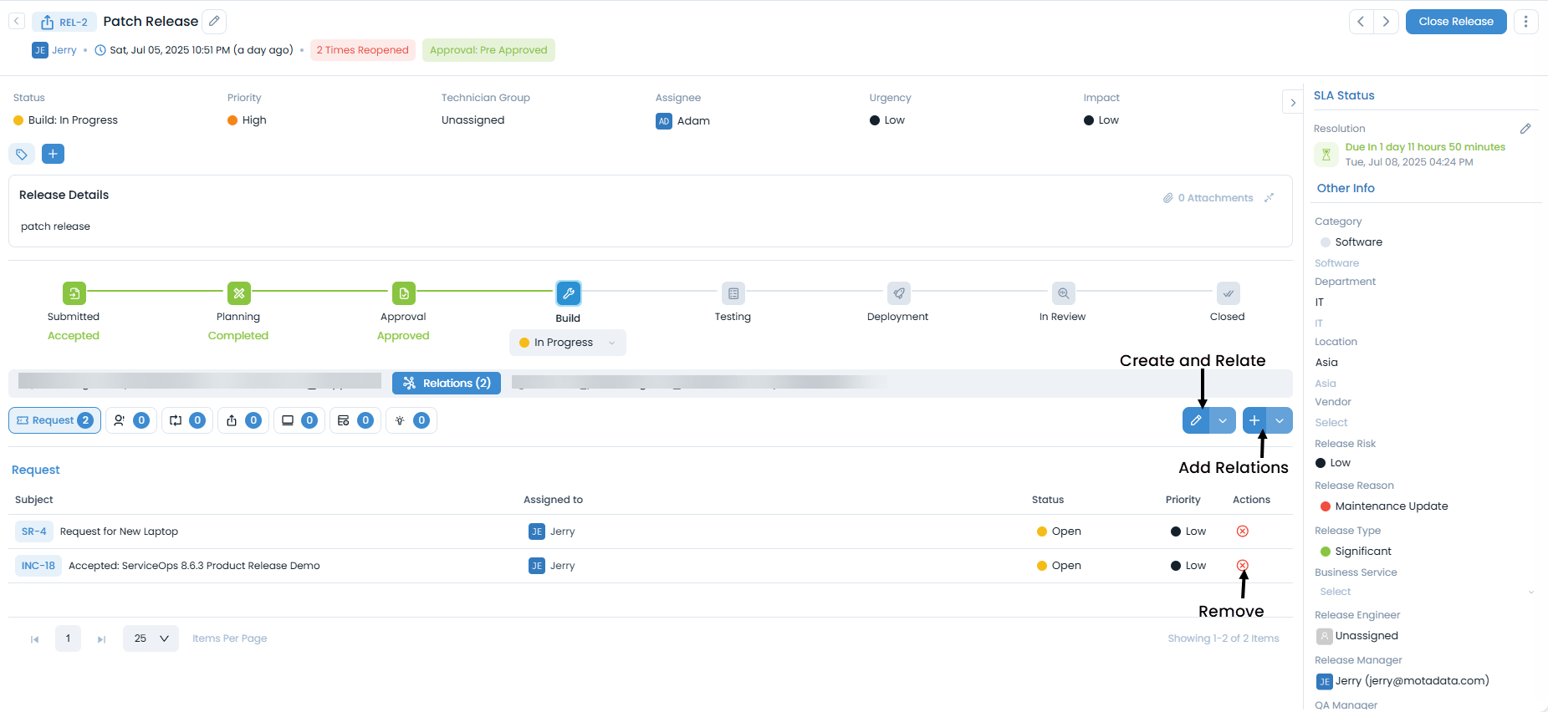Image resolution: width=1548 pixels, height=712 pixels.
Task: Select the Request relations tab
Action: tap(54, 420)
